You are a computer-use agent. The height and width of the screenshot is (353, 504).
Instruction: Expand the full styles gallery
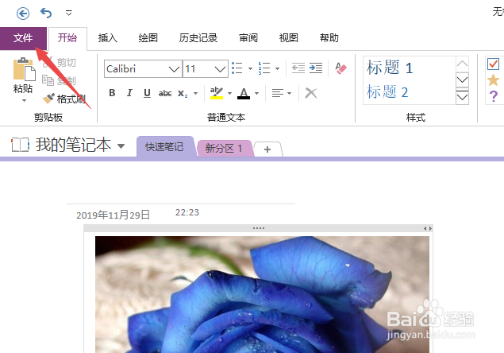(x=462, y=96)
